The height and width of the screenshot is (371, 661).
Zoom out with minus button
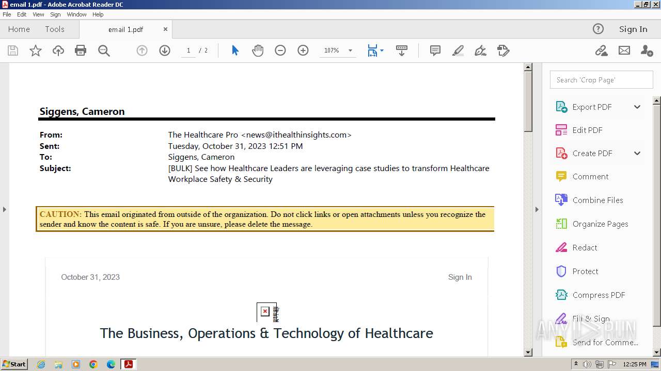pos(280,50)
